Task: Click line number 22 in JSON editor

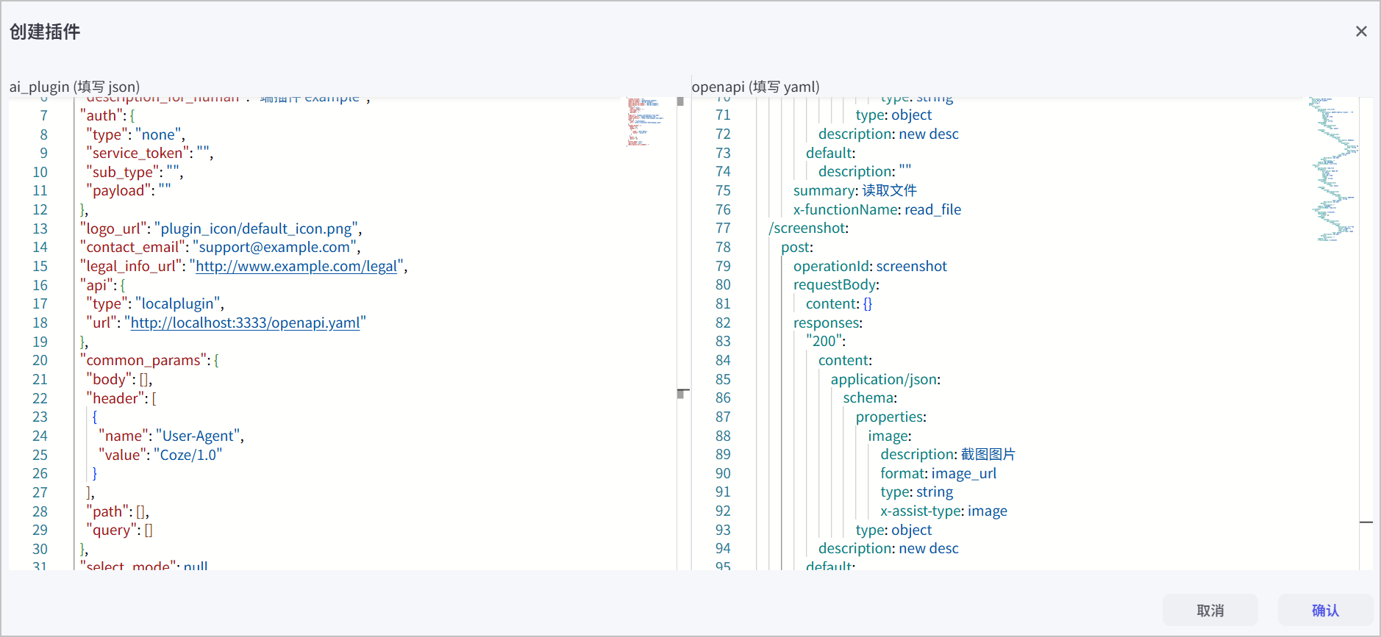Action: click(40, 398)
